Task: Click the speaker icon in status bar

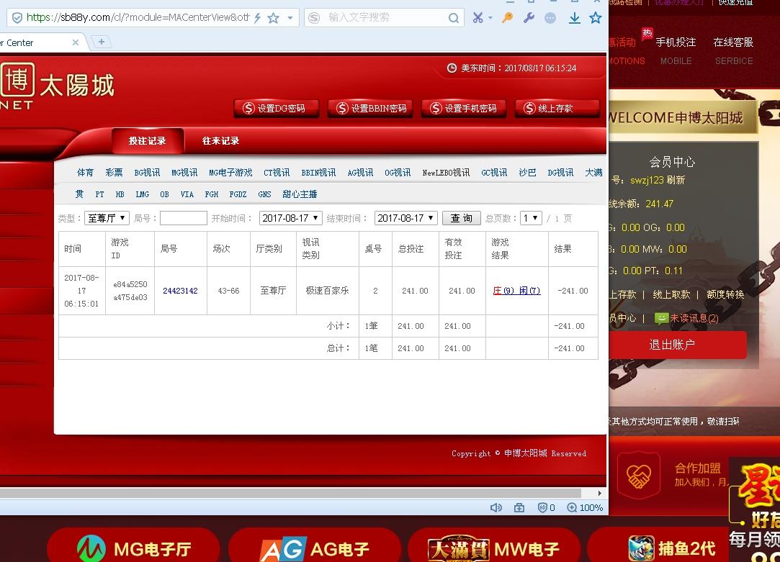Action: pyautogui.click(x=496, y=507)
